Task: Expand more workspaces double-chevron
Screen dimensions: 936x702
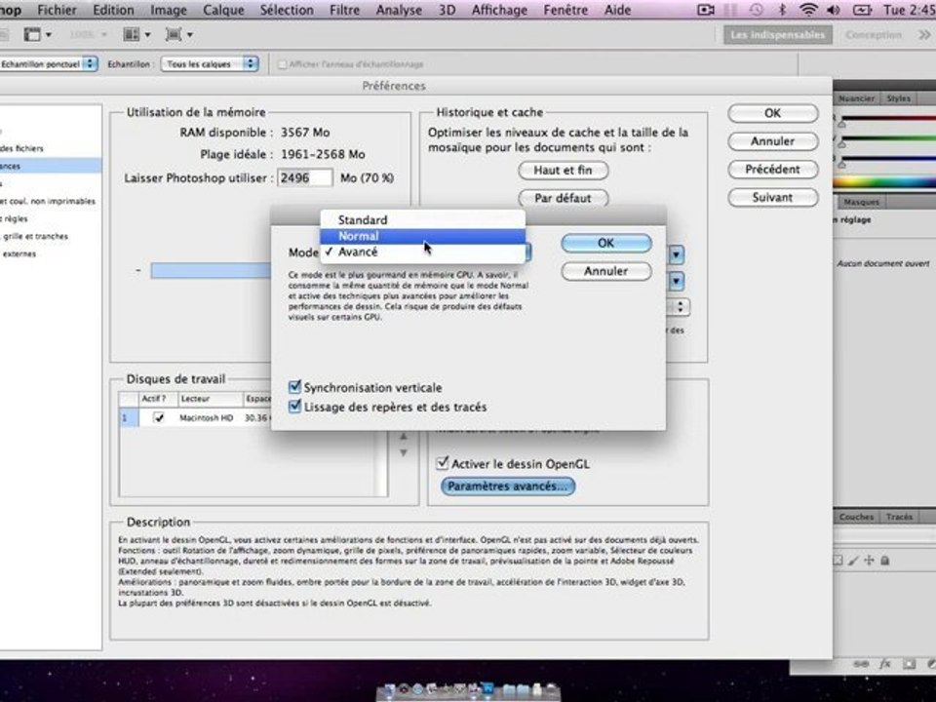Action: (924, 35)
